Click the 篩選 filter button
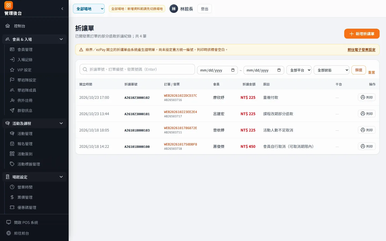Viewport: 386px width, 241px height. pyautogui.click(x=359, y=70)
